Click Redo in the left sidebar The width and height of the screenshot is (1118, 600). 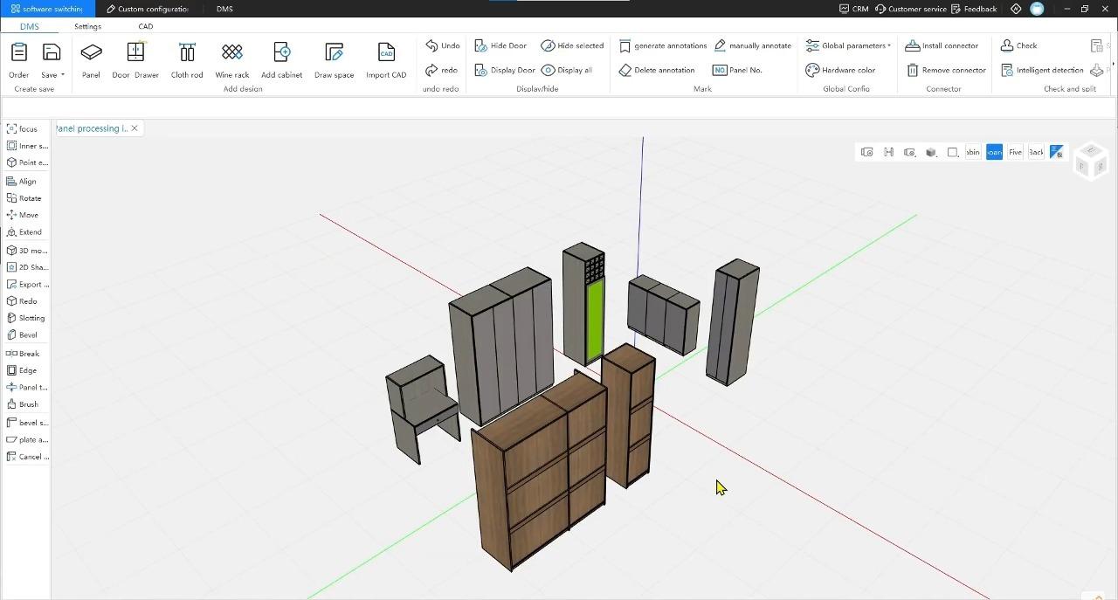22,301
